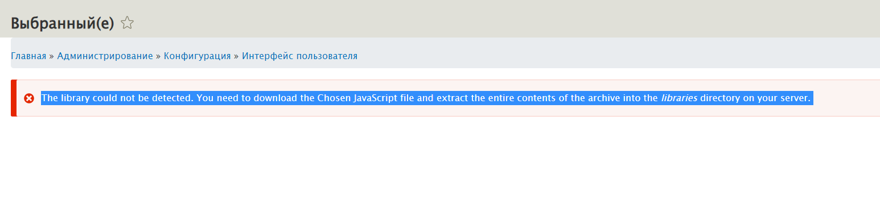This screenshot has height=212, width=880.
Task: Open the Конфигурация breadcrumb link
Action: [197, 56]
